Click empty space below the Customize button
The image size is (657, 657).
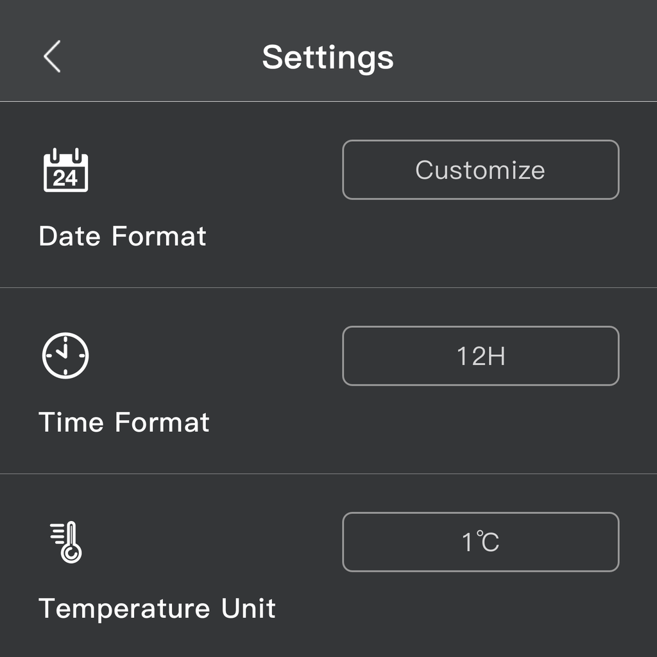point(481,244)
